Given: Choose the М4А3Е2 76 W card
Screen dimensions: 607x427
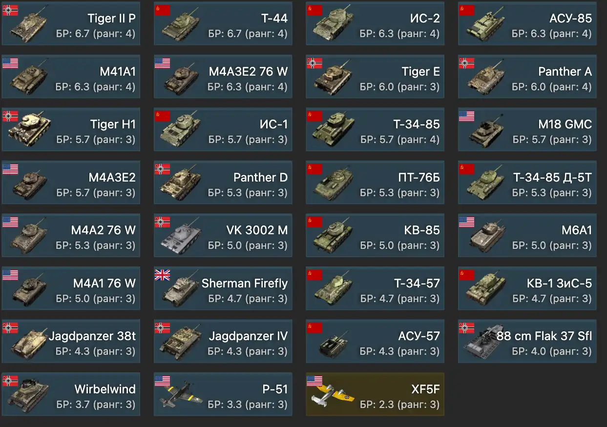Looking at the screenshot, I should [223, 77].
